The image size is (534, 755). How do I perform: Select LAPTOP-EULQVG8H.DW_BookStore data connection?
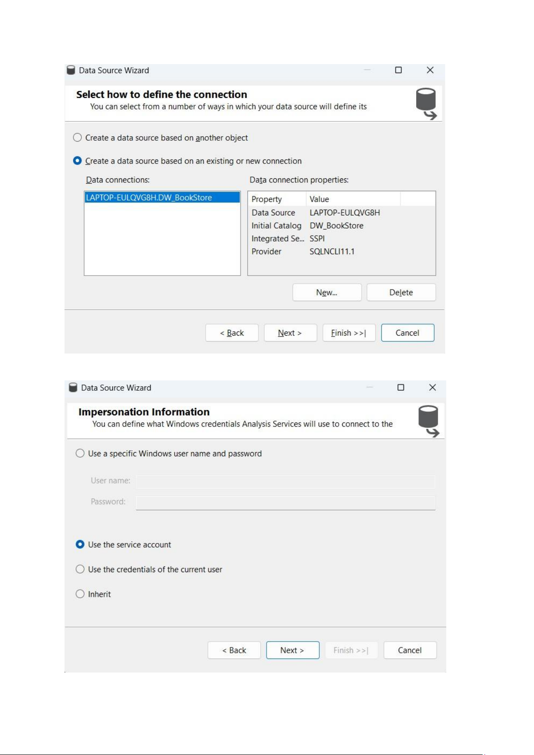[x=162, y=198]
